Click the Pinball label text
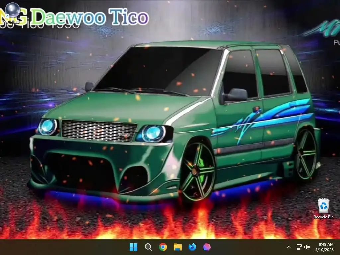Screen dimensions: 340x255 coord(13,22)
